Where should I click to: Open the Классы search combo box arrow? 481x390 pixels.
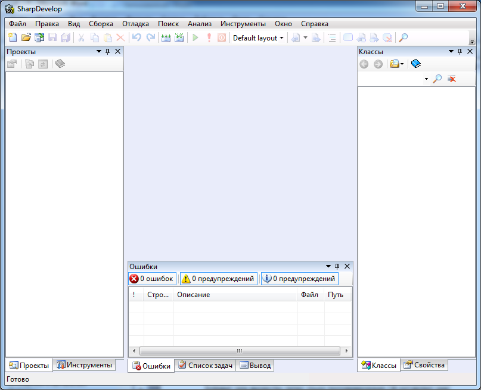426,79
